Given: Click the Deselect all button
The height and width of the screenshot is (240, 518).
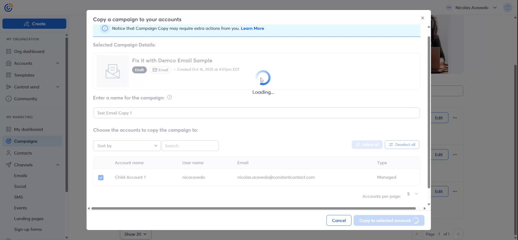Looking at the screenshot, I should tap(402, 144).
